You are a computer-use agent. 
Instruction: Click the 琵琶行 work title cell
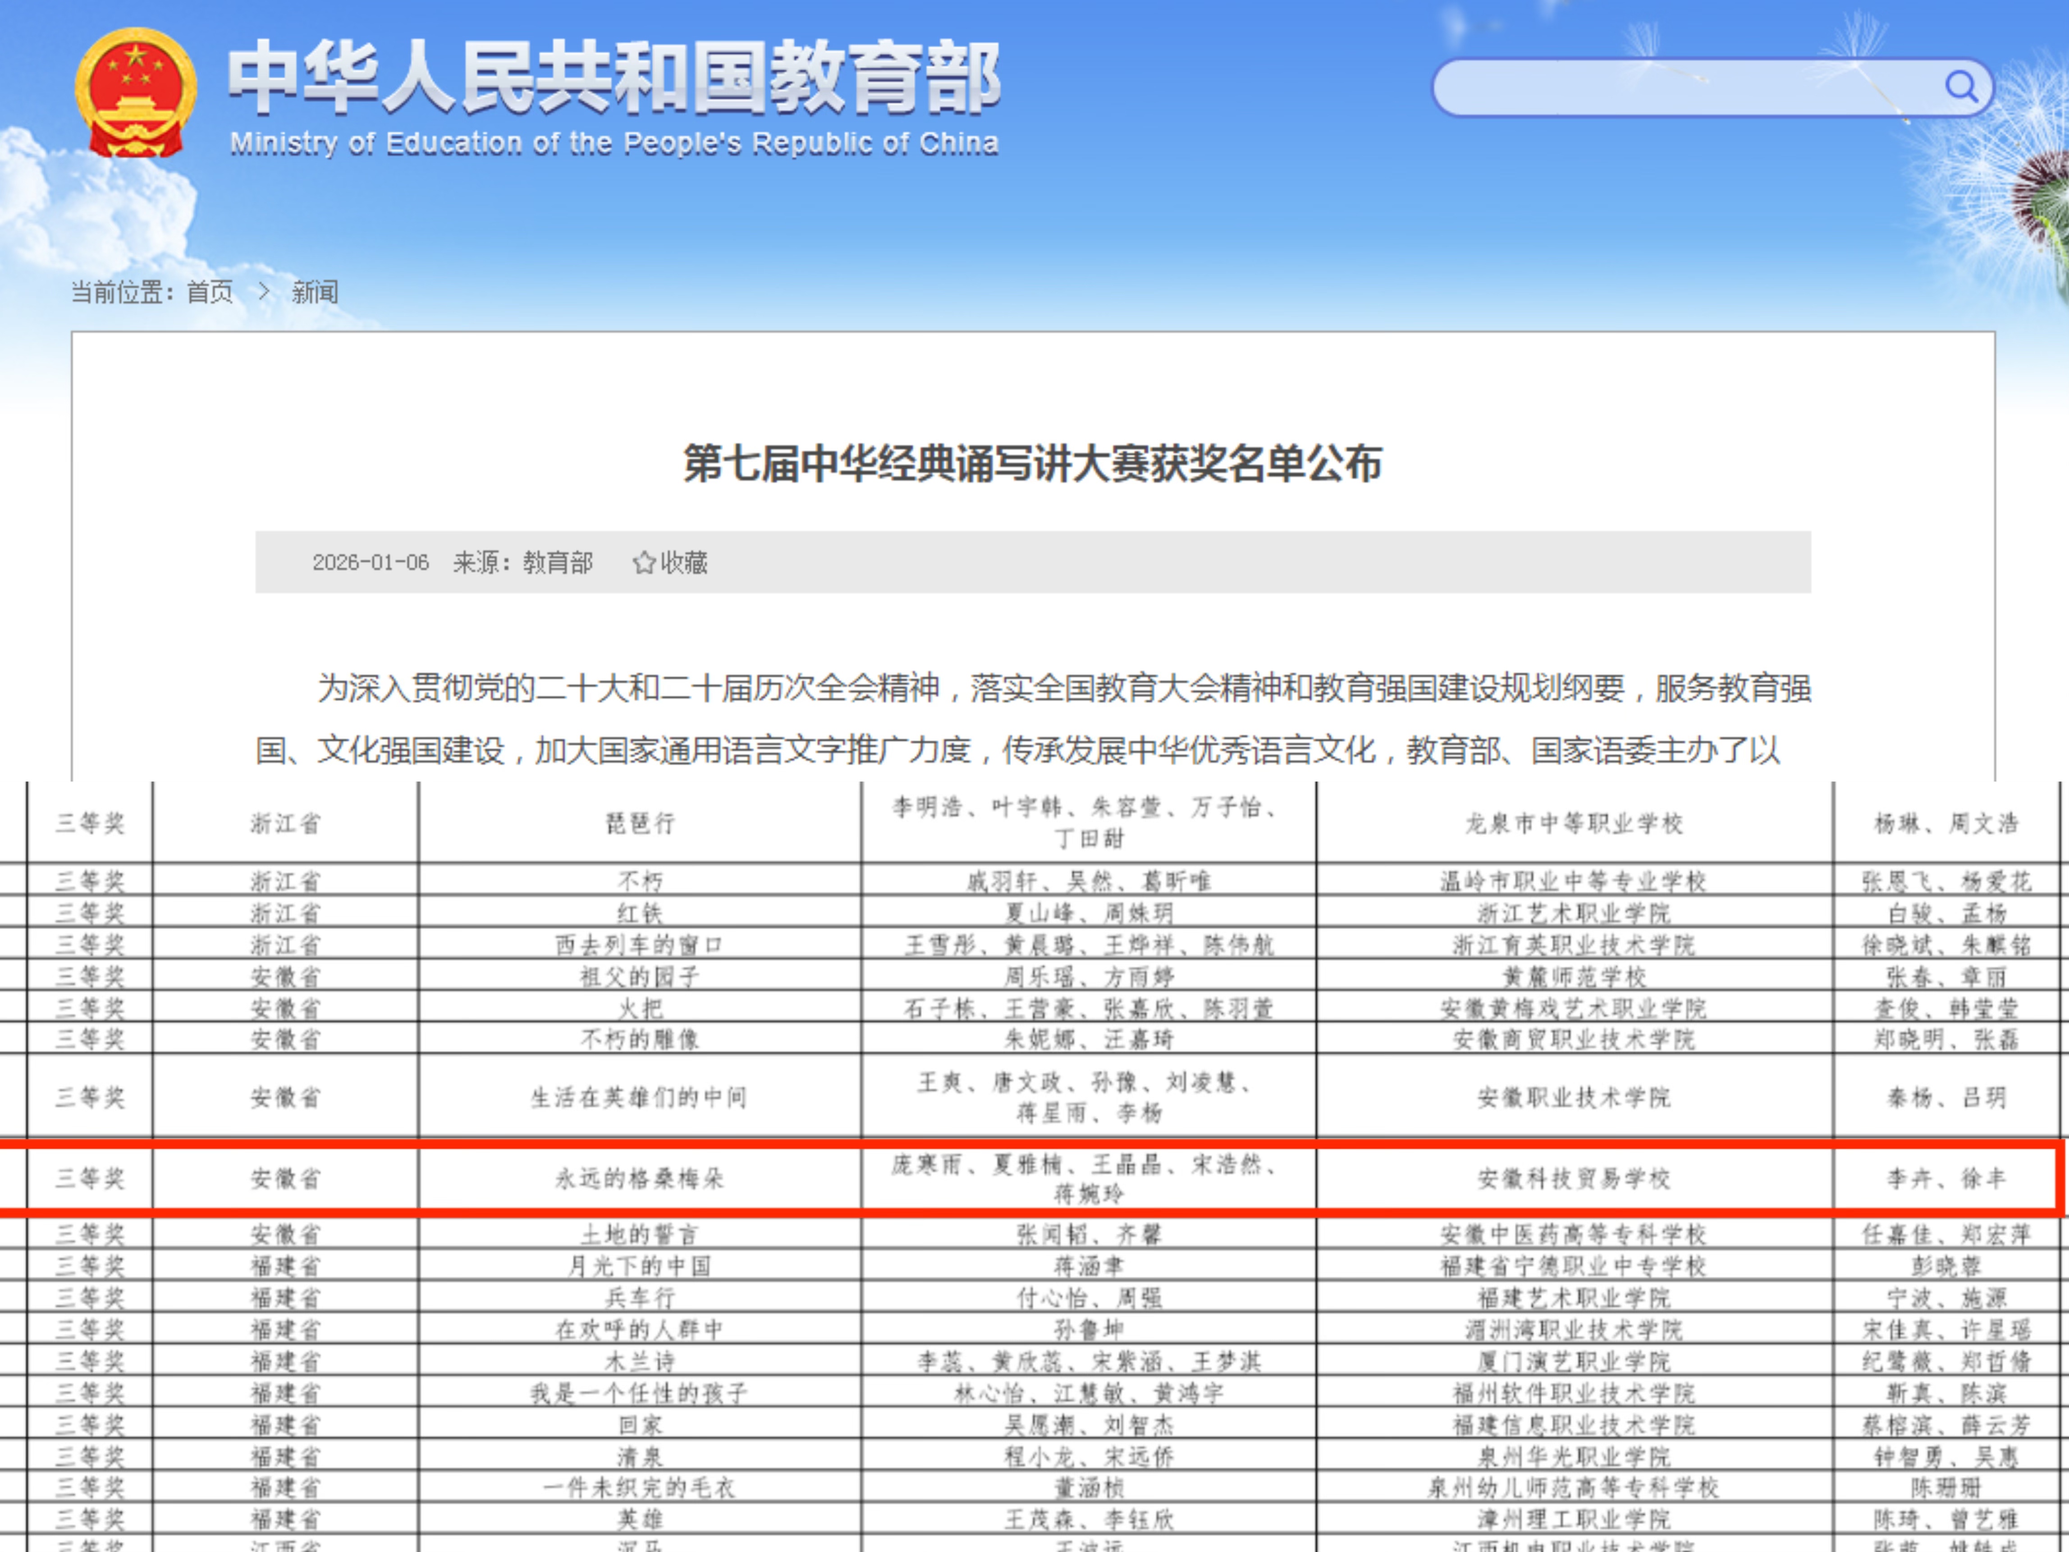[x=640, y=823]
